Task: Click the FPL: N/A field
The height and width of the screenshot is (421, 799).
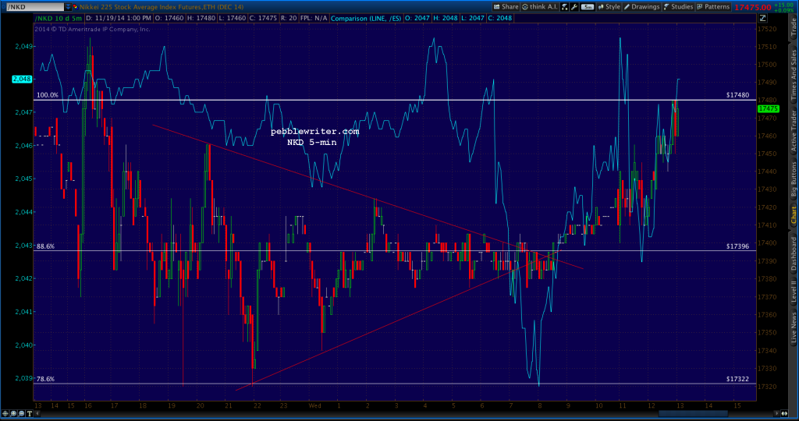Action: tap(314, 19)
